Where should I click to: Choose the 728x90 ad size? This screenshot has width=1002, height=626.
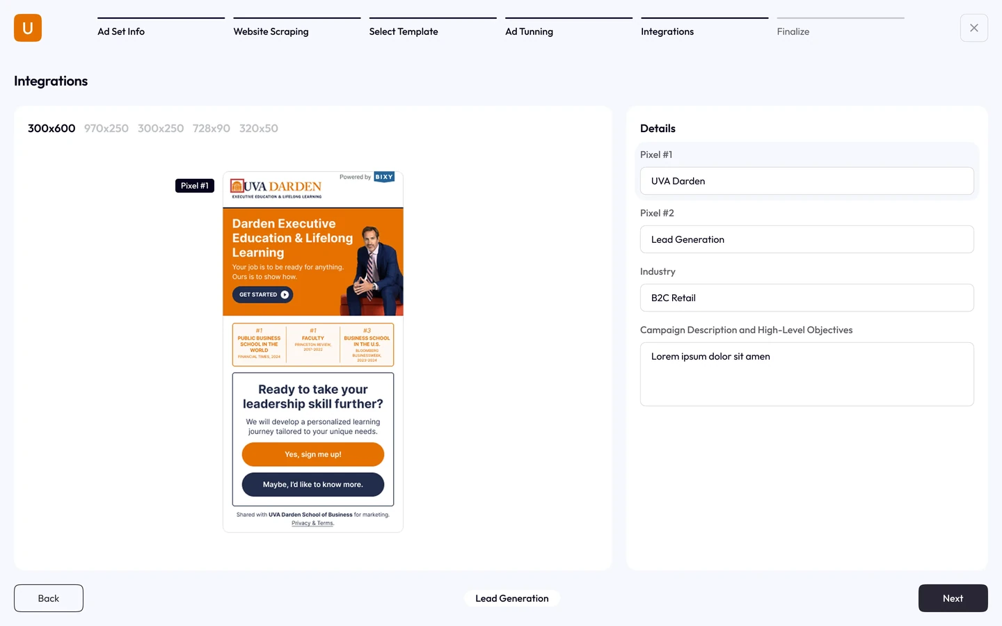click(x=212, y=128)
